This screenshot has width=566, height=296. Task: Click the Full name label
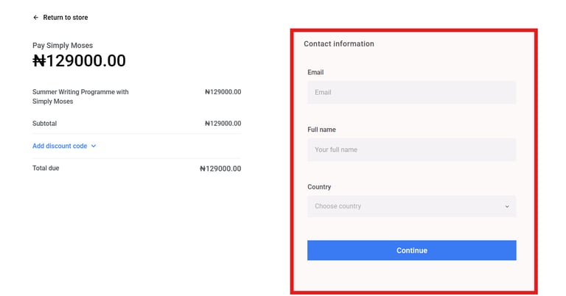point(321,130)
